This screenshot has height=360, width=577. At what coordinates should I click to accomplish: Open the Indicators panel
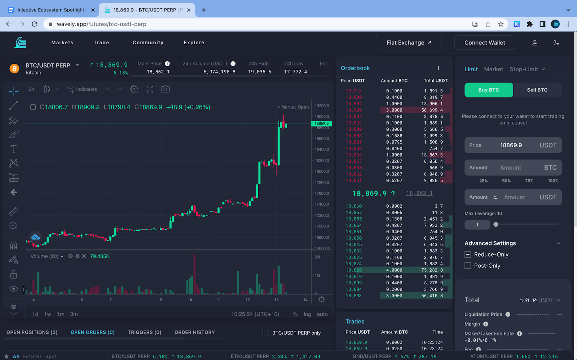coord(82,89)
